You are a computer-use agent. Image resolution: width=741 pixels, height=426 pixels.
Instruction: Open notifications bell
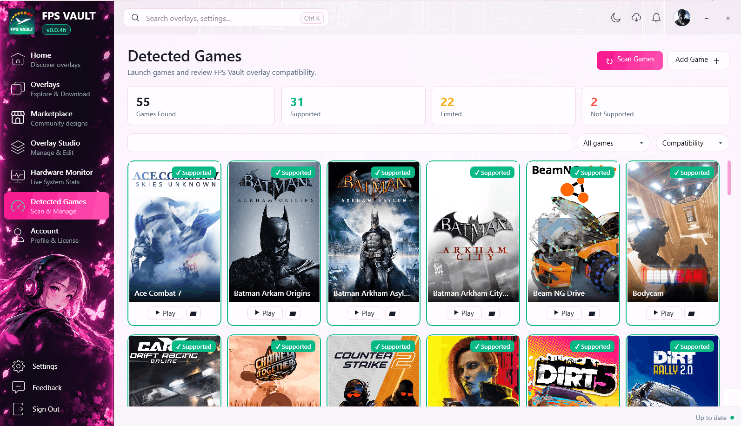(656, 18)
